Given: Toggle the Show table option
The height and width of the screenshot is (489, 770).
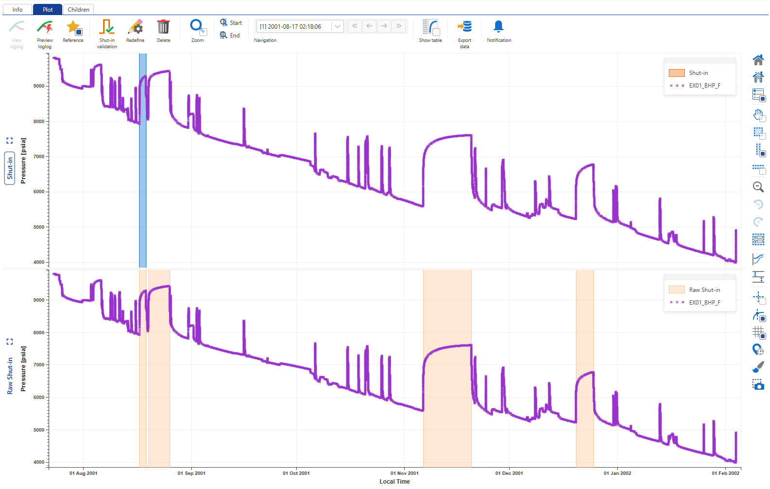Looking at the screenshot, I should pos(430,27).
